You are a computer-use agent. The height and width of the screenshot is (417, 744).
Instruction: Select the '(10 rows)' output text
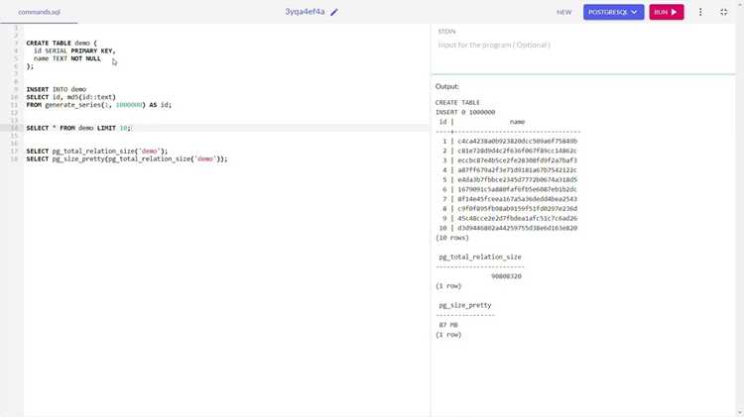(451, 238)
